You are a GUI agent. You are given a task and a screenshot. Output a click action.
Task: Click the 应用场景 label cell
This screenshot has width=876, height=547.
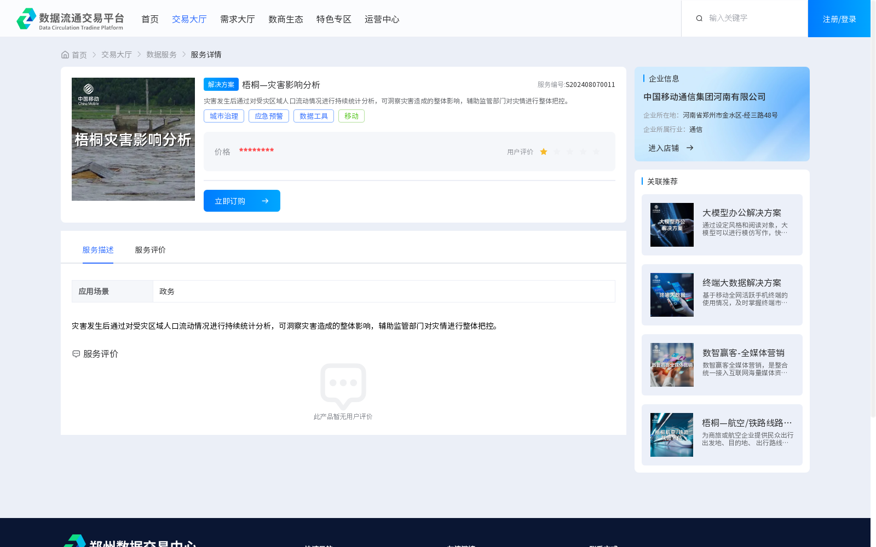tap(112, 292)
